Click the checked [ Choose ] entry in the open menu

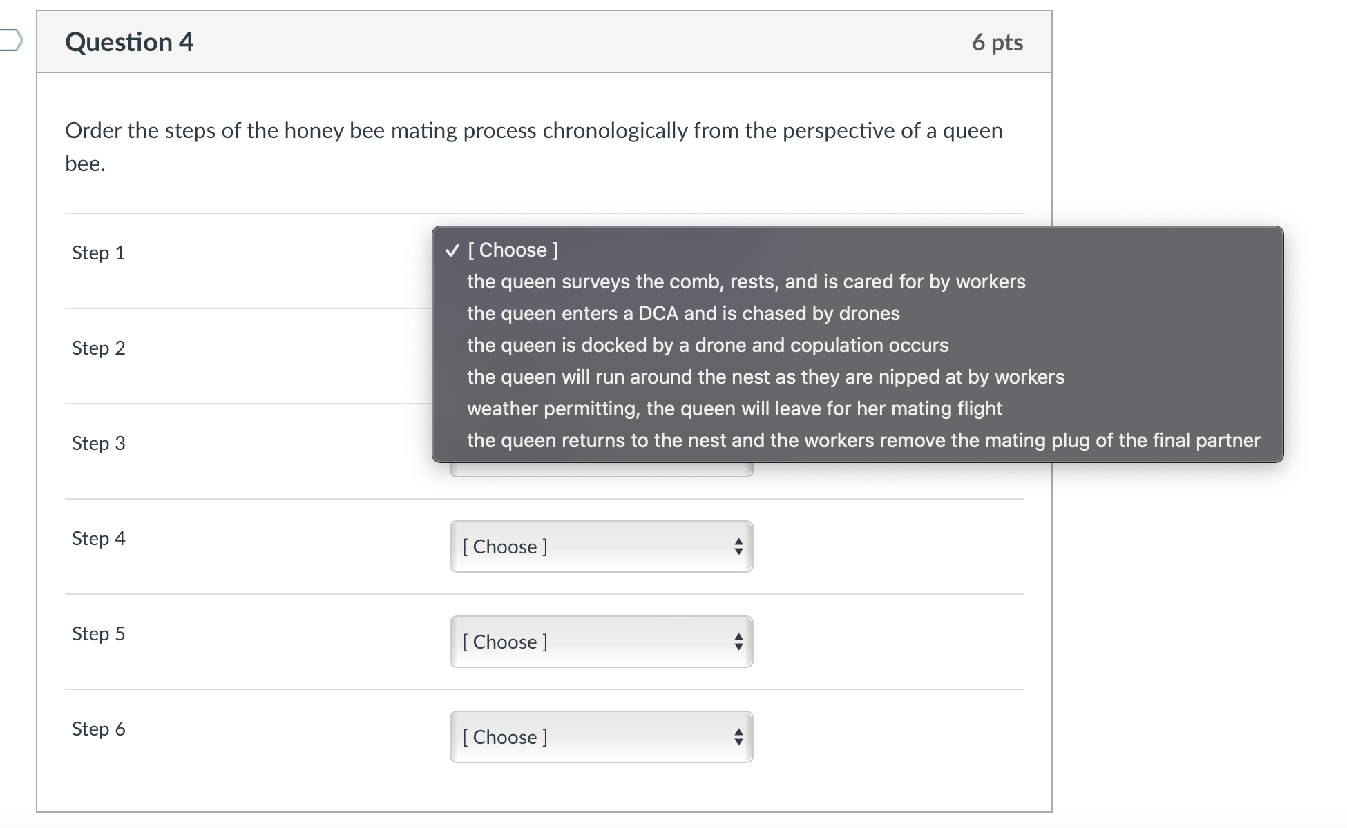click(513, 250)
